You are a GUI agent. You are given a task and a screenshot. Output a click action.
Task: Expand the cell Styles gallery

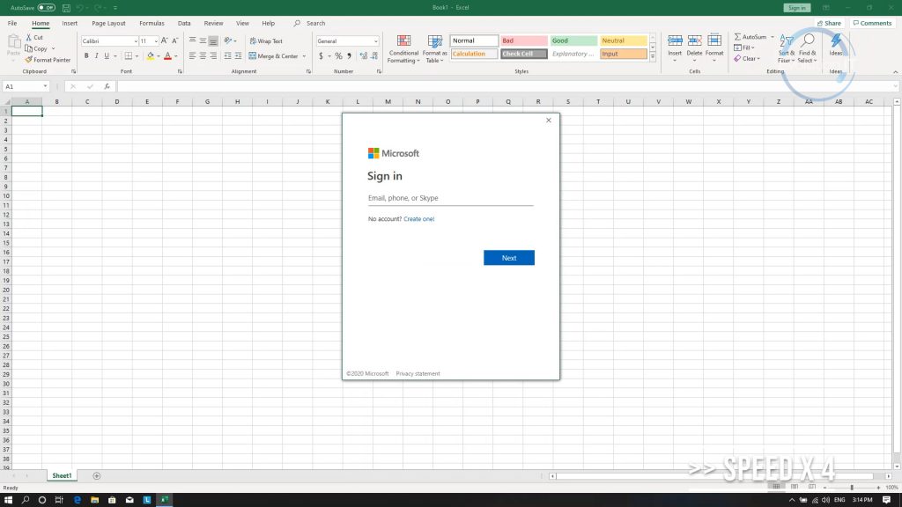click(x=653, y=57)
